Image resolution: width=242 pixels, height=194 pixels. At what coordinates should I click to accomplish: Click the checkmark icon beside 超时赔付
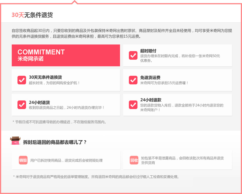pos(133,55)
